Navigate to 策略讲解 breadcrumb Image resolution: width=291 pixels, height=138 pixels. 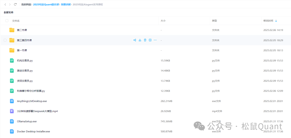(66, 5)
